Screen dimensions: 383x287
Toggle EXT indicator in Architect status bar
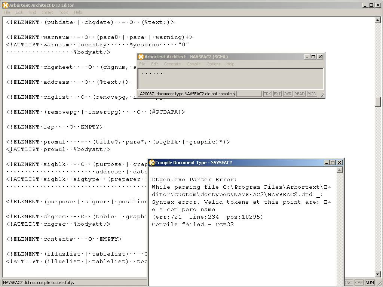click(x=277, y=94)
